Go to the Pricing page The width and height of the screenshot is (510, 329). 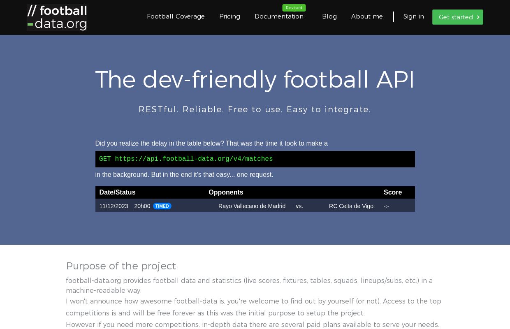tap(229, 16)
